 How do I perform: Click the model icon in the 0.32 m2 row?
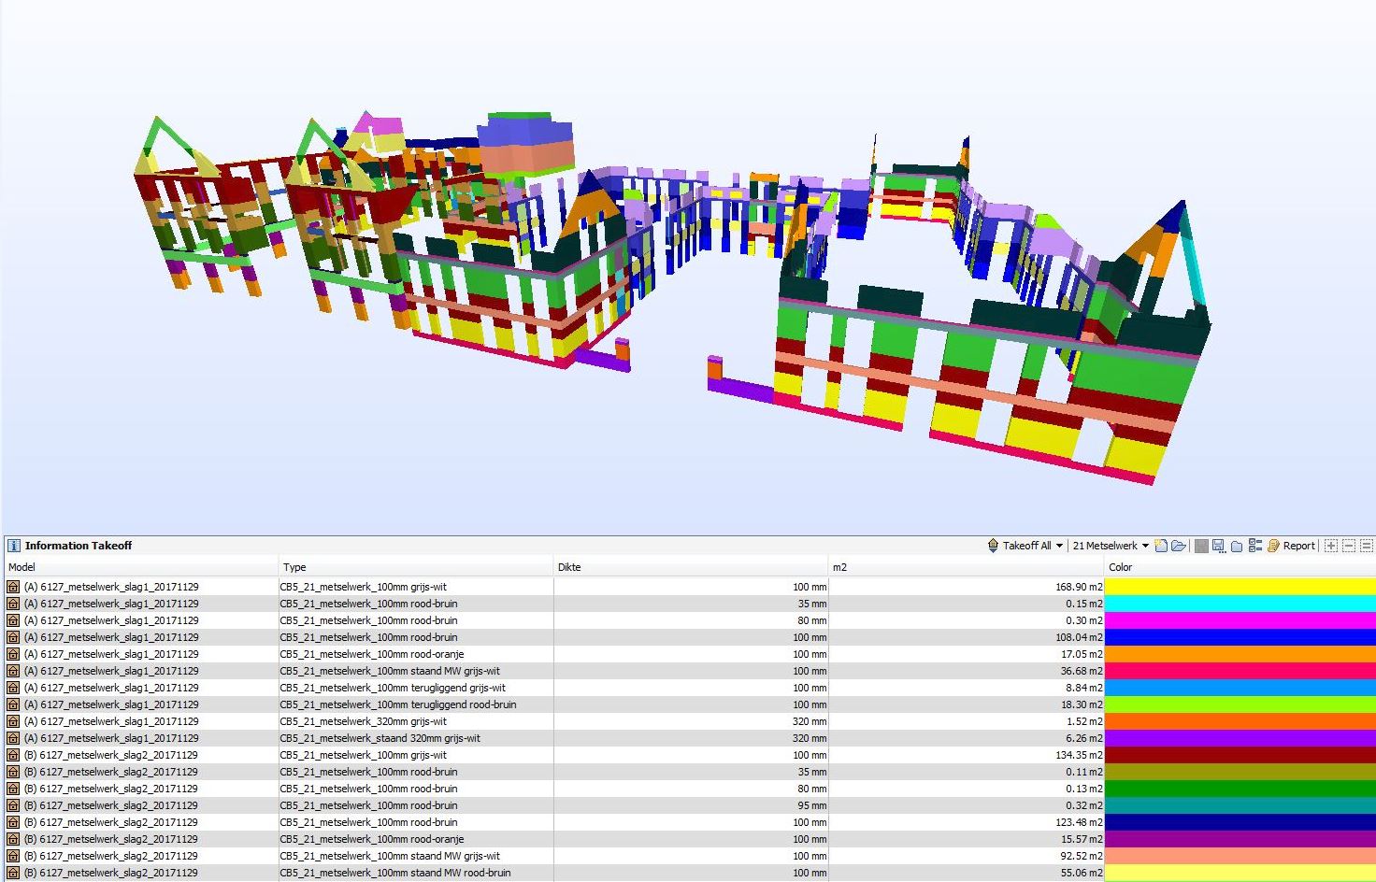click(13, 805)
